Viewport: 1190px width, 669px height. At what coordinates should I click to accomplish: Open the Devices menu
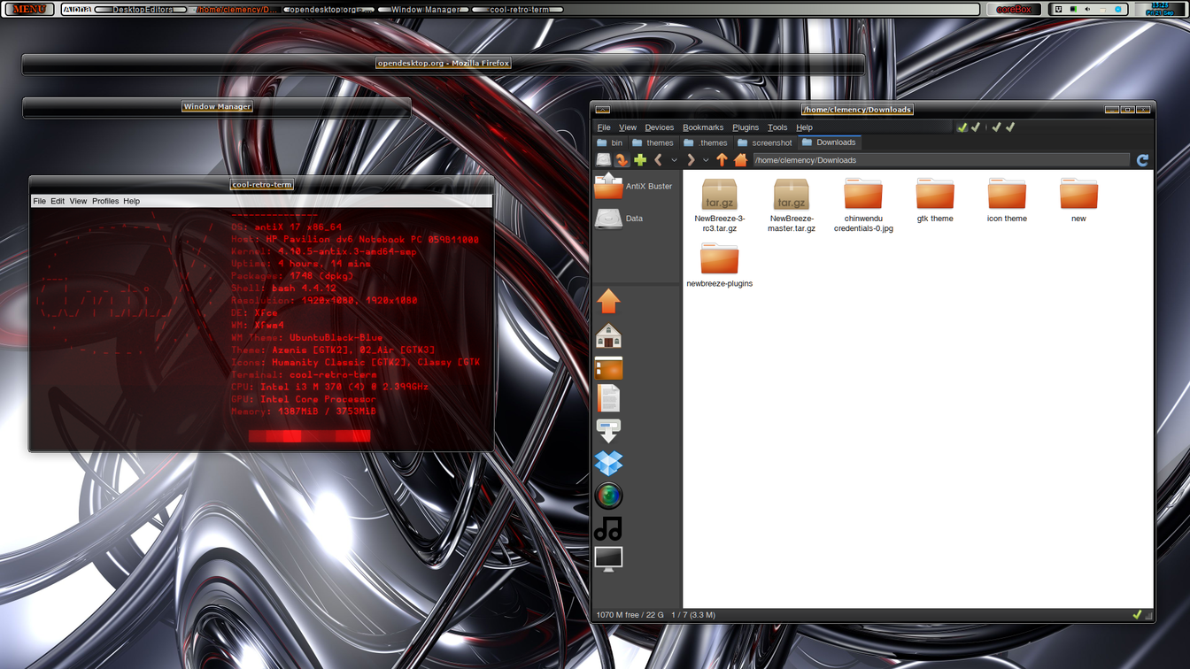click(659, 127)
